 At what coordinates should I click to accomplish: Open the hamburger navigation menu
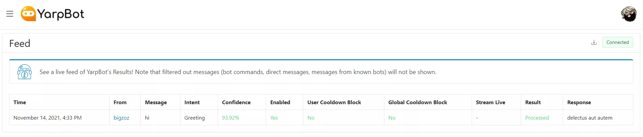click(10, 14)
